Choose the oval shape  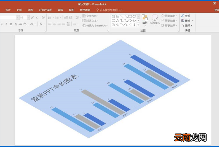click(x=134, y=16)
